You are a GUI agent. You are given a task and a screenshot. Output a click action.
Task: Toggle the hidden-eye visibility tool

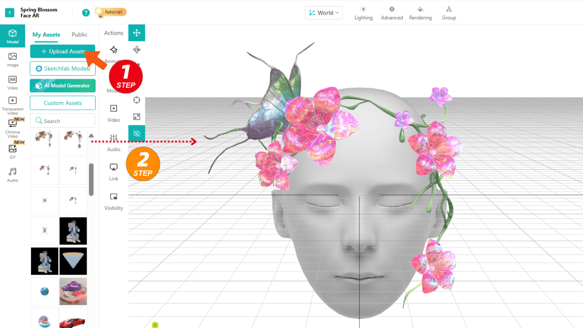(x=137, y=133)
